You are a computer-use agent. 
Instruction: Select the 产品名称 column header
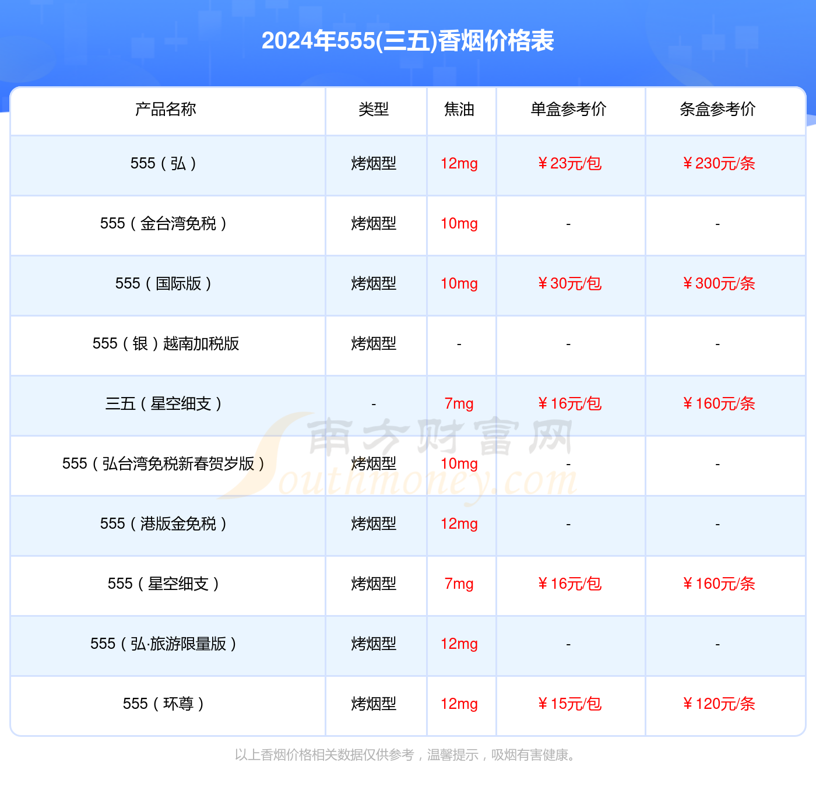(166, 109)
